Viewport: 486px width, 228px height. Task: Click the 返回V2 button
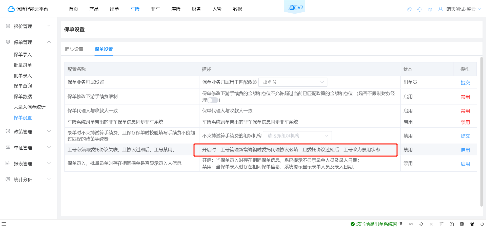pyautogui.click(x=295, y=7)
